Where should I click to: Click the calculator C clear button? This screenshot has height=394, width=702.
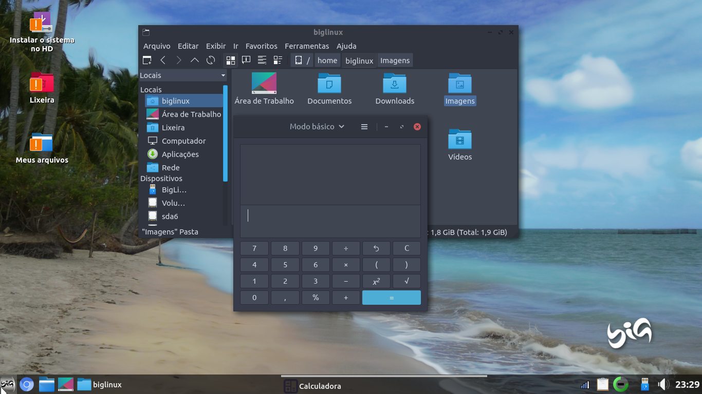coord(407,248)
